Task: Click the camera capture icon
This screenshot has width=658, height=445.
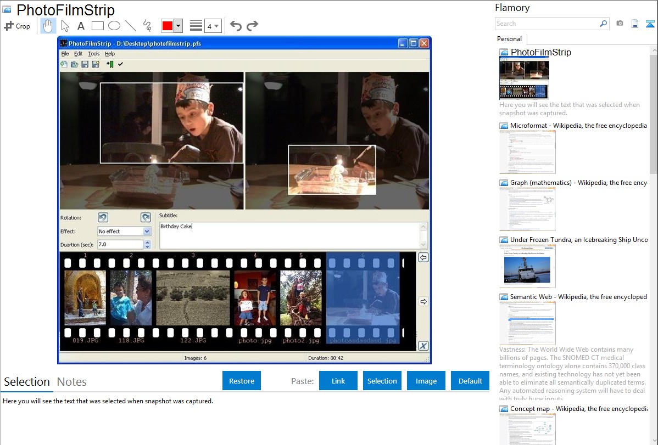Action: 620,24
